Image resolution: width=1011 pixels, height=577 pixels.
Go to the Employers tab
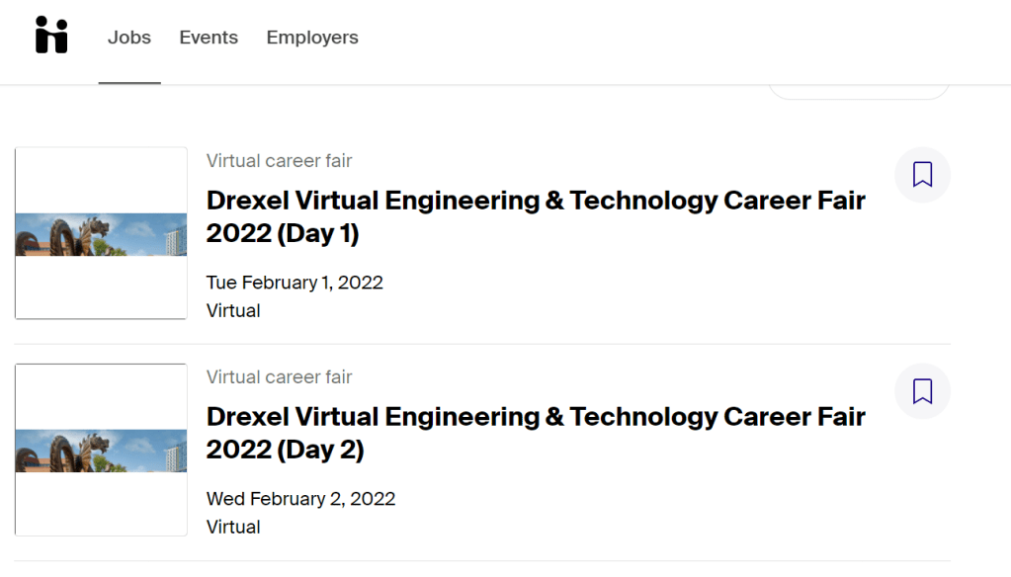[312, 38]
